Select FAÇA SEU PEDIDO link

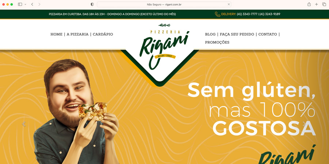[x=237, y=34]
